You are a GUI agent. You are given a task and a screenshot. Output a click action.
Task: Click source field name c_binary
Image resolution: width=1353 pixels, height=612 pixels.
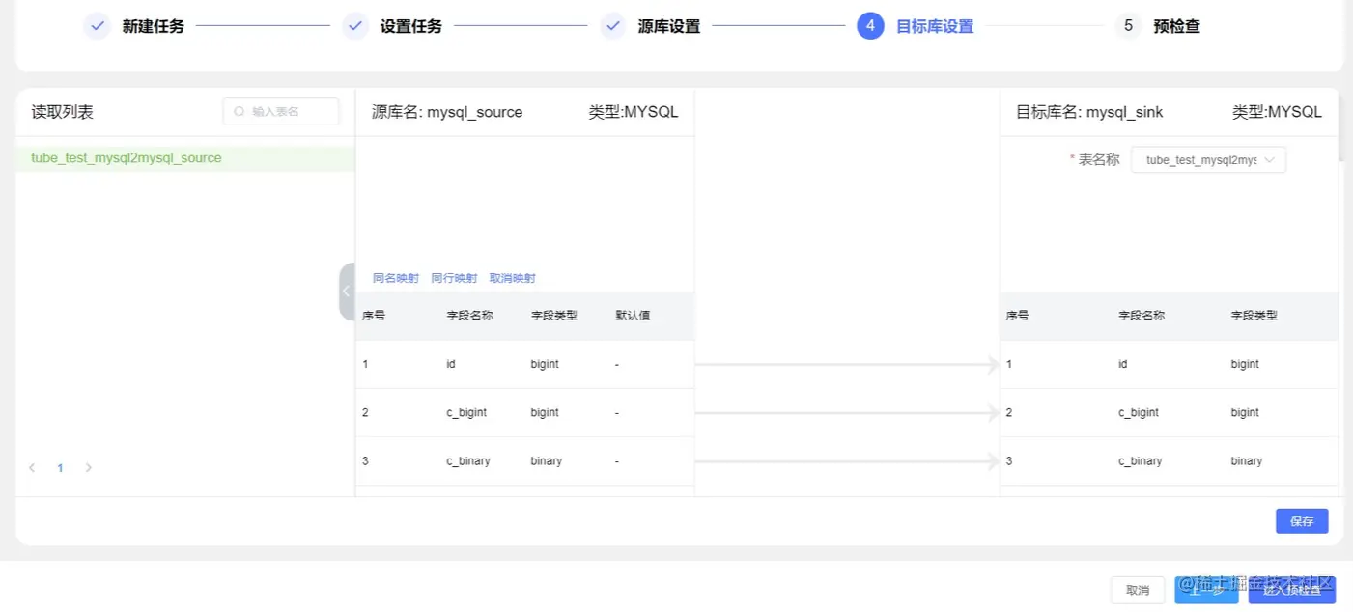click(468, 461)
